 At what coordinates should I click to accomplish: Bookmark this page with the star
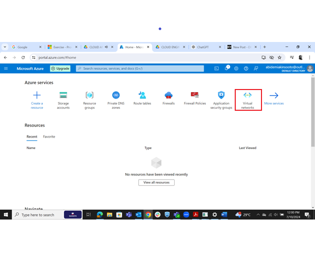[x=280, y=58]
